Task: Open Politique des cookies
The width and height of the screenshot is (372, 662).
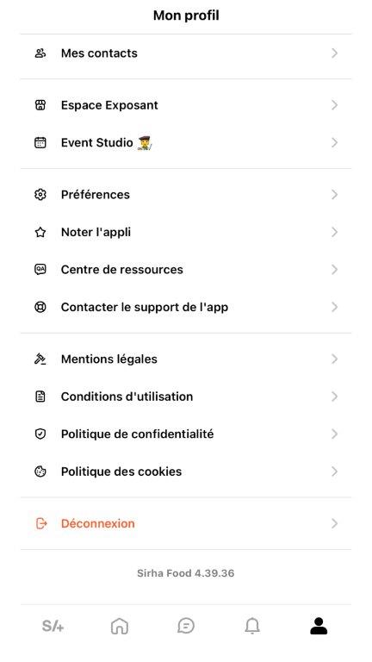Action: coord(186,472)
